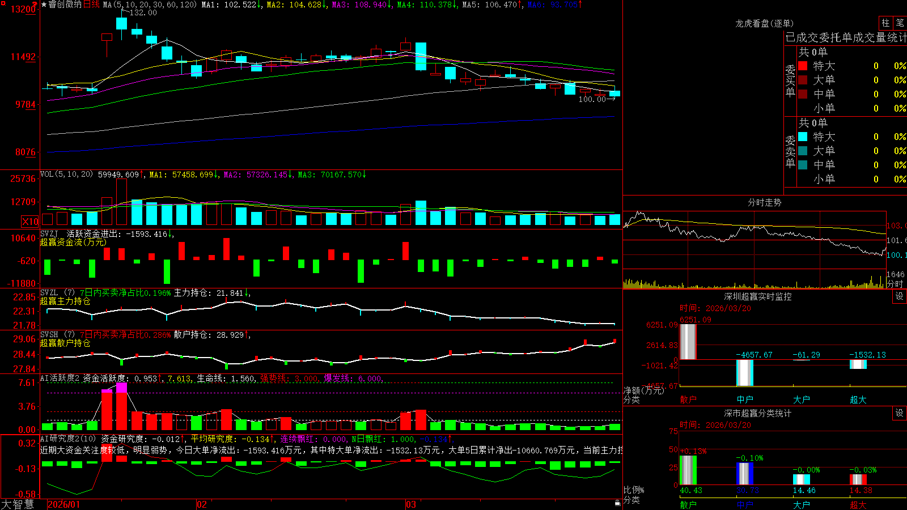Click the 超赢散户持仓 label
This screenshot has width=907, height=510.
(65, 343)
